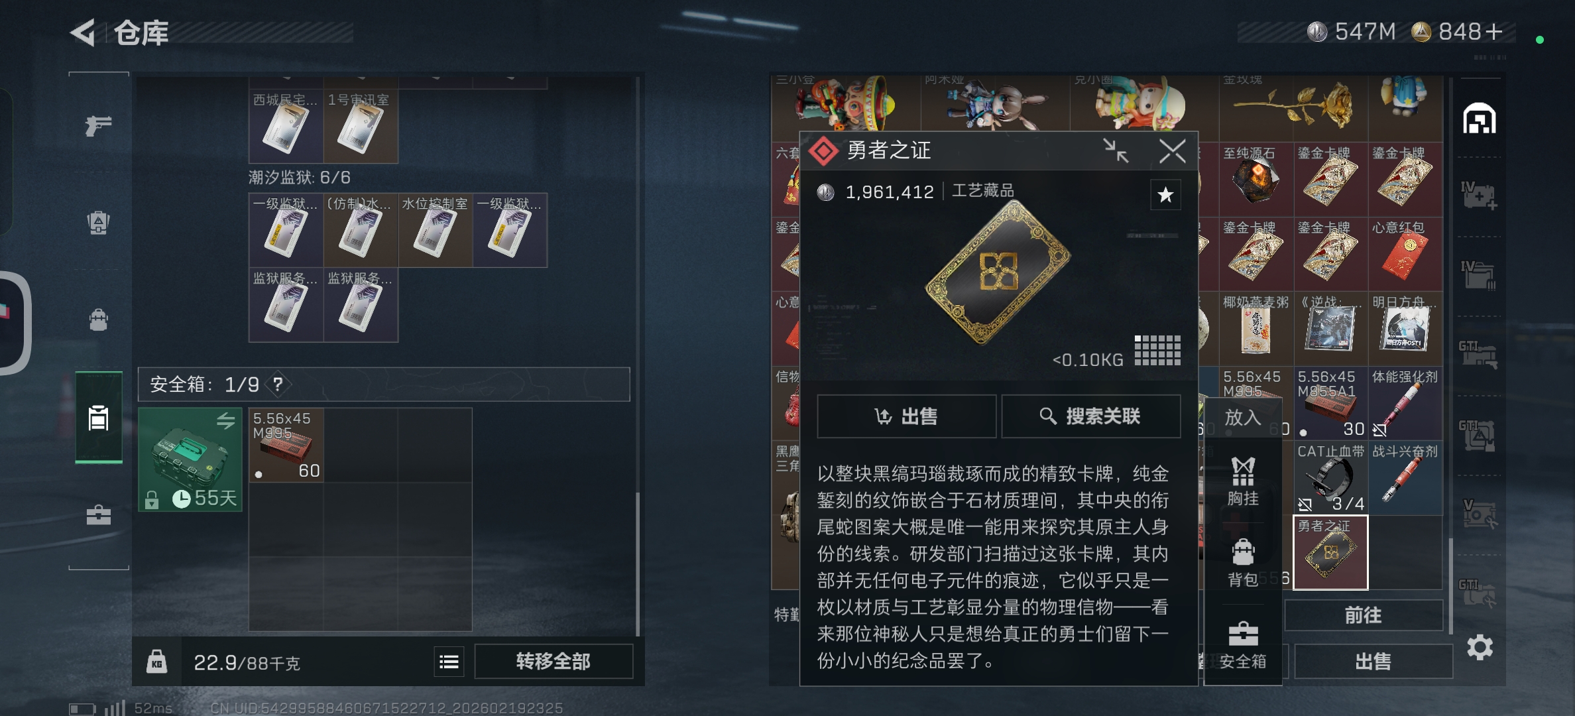Click the list view icon
This screenshot has width=1575, height=716.
click(x=449, y=661)
